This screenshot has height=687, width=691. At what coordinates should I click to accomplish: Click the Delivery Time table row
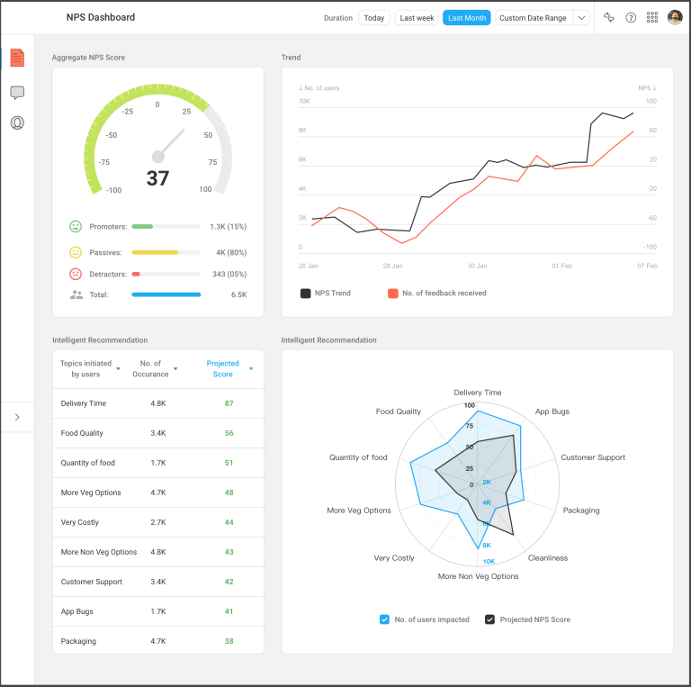click(157, 403)
